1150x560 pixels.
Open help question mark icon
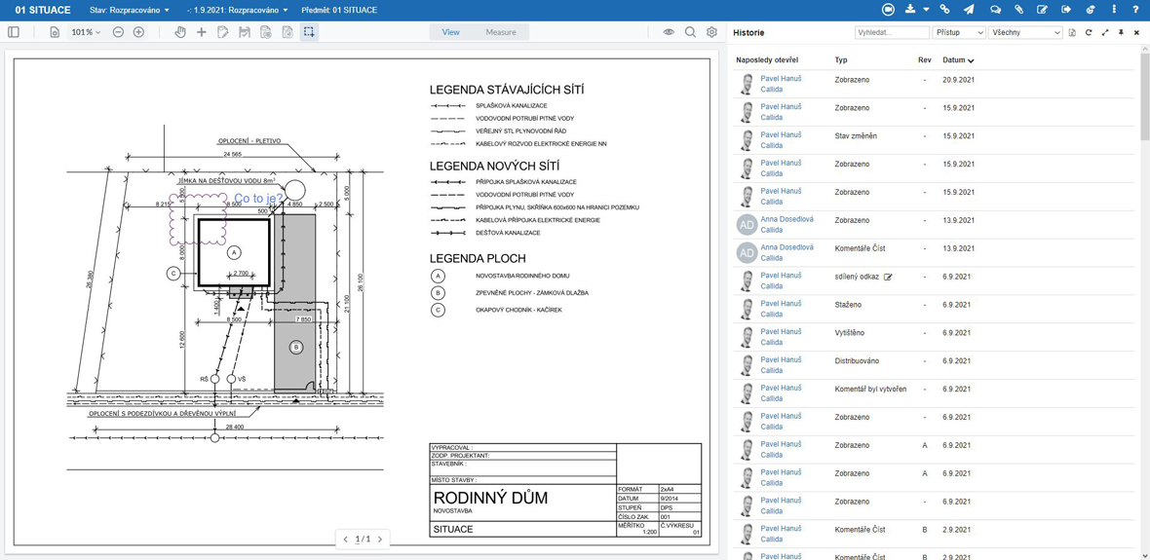click(x=1136, y=10)
